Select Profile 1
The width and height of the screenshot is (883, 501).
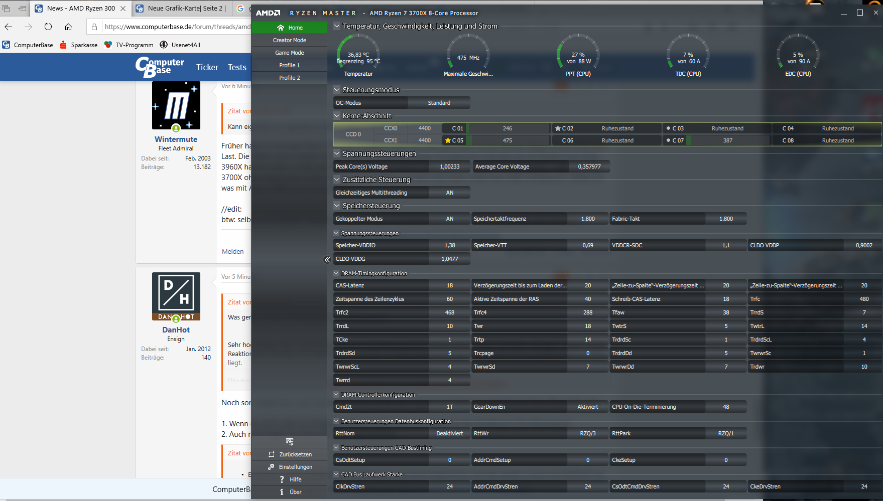tap(290, 65)
